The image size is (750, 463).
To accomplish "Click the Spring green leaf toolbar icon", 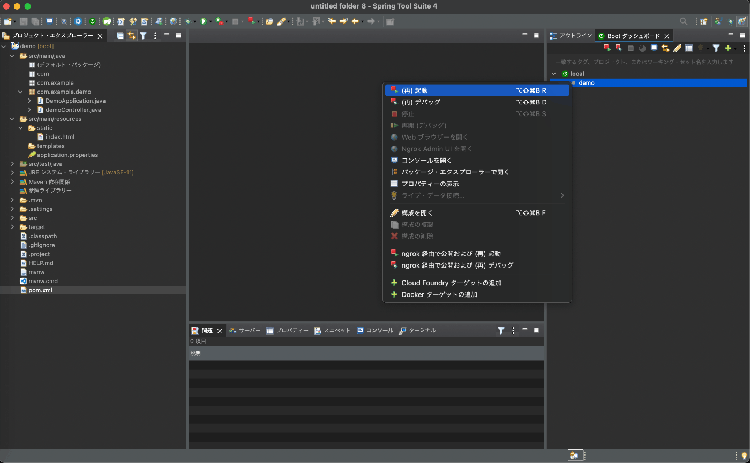I will point(107,21).
